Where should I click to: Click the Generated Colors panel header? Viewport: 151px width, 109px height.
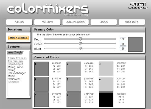point(89,57)
